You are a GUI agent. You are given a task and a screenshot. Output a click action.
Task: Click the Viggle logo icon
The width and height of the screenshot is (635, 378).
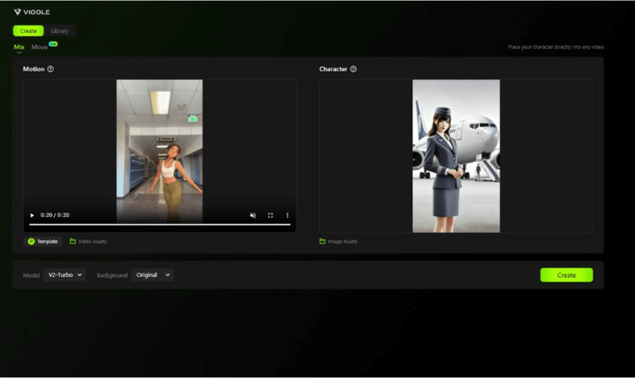coord(17,12)
